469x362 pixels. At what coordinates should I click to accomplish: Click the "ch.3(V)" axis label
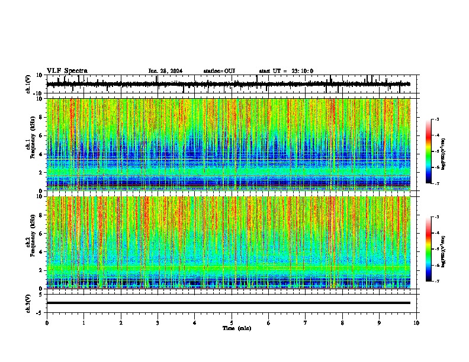coord(28,303)
